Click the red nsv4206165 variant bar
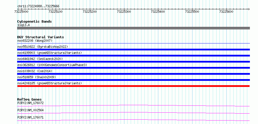 pos(133,86)
